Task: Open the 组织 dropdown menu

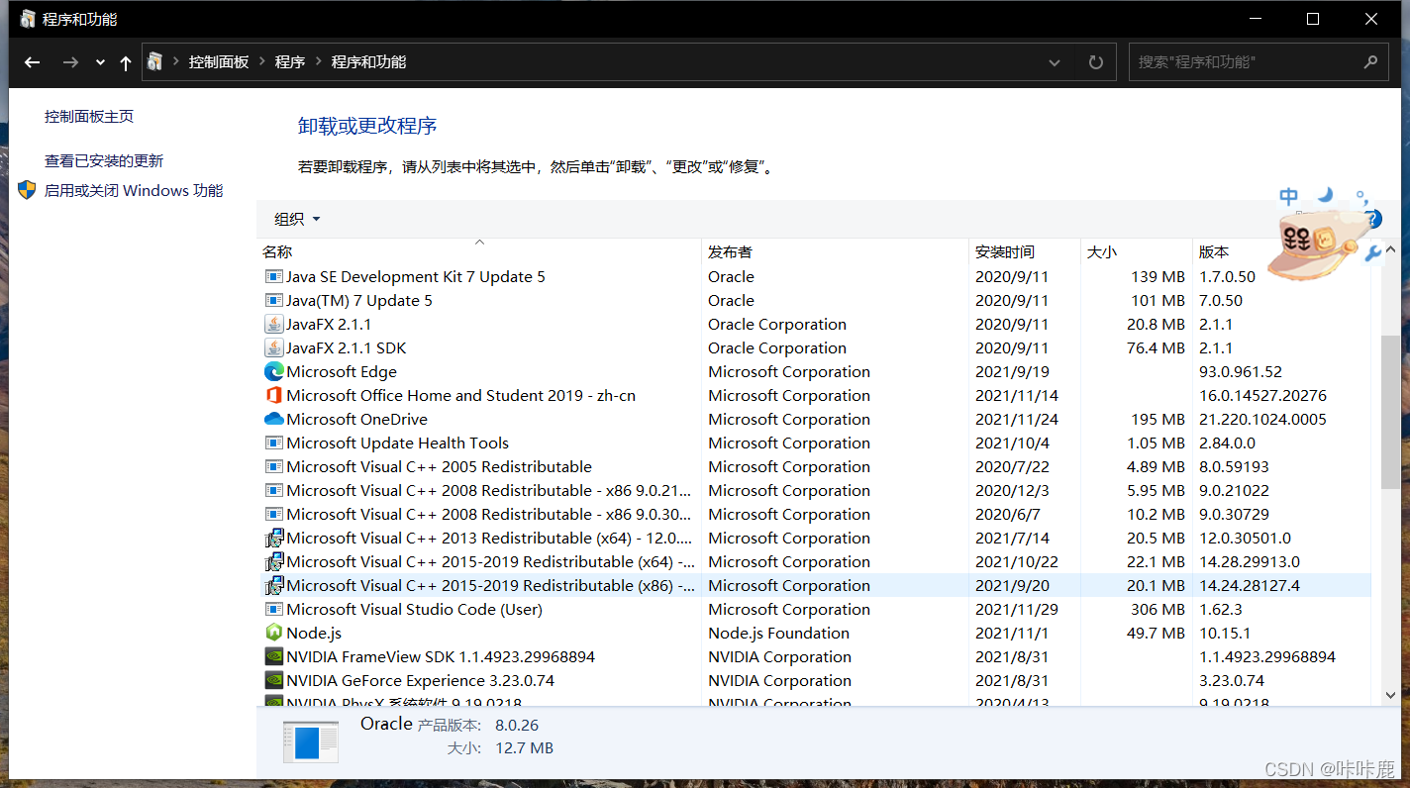Action: 297,219
